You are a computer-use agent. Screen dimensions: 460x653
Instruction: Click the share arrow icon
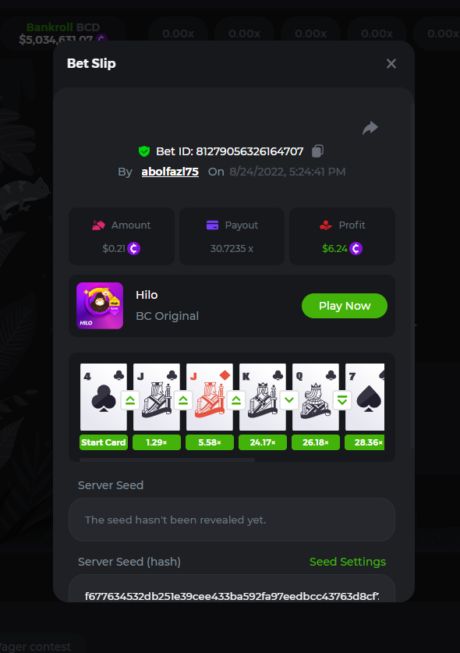[370, 128]
